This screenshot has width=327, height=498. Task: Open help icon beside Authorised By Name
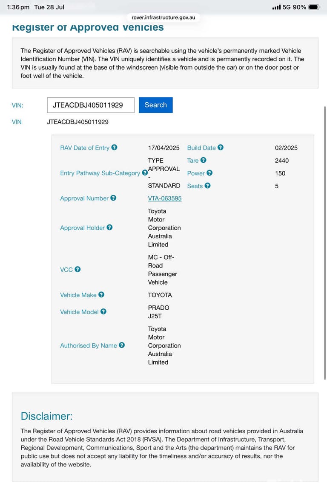click(122, 345)
